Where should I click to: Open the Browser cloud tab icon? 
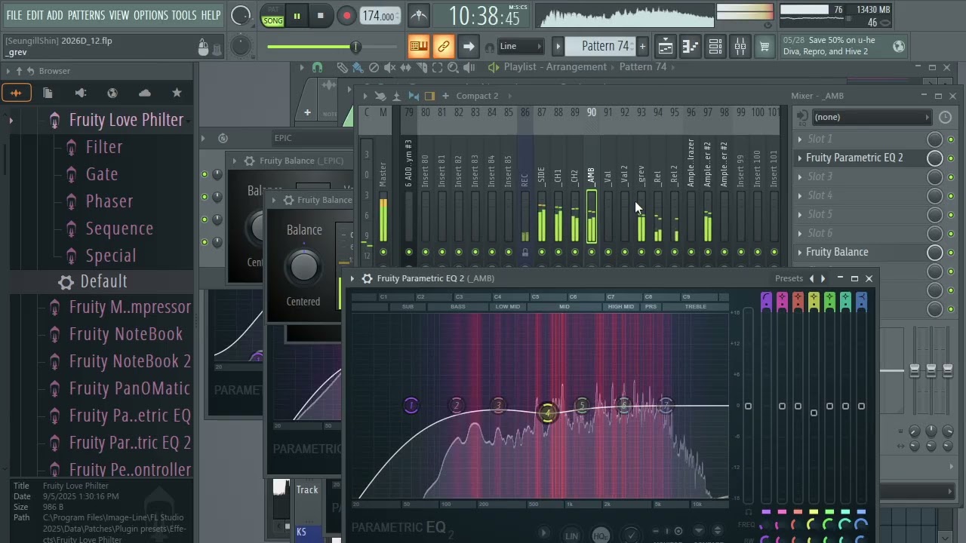point(145,93)
